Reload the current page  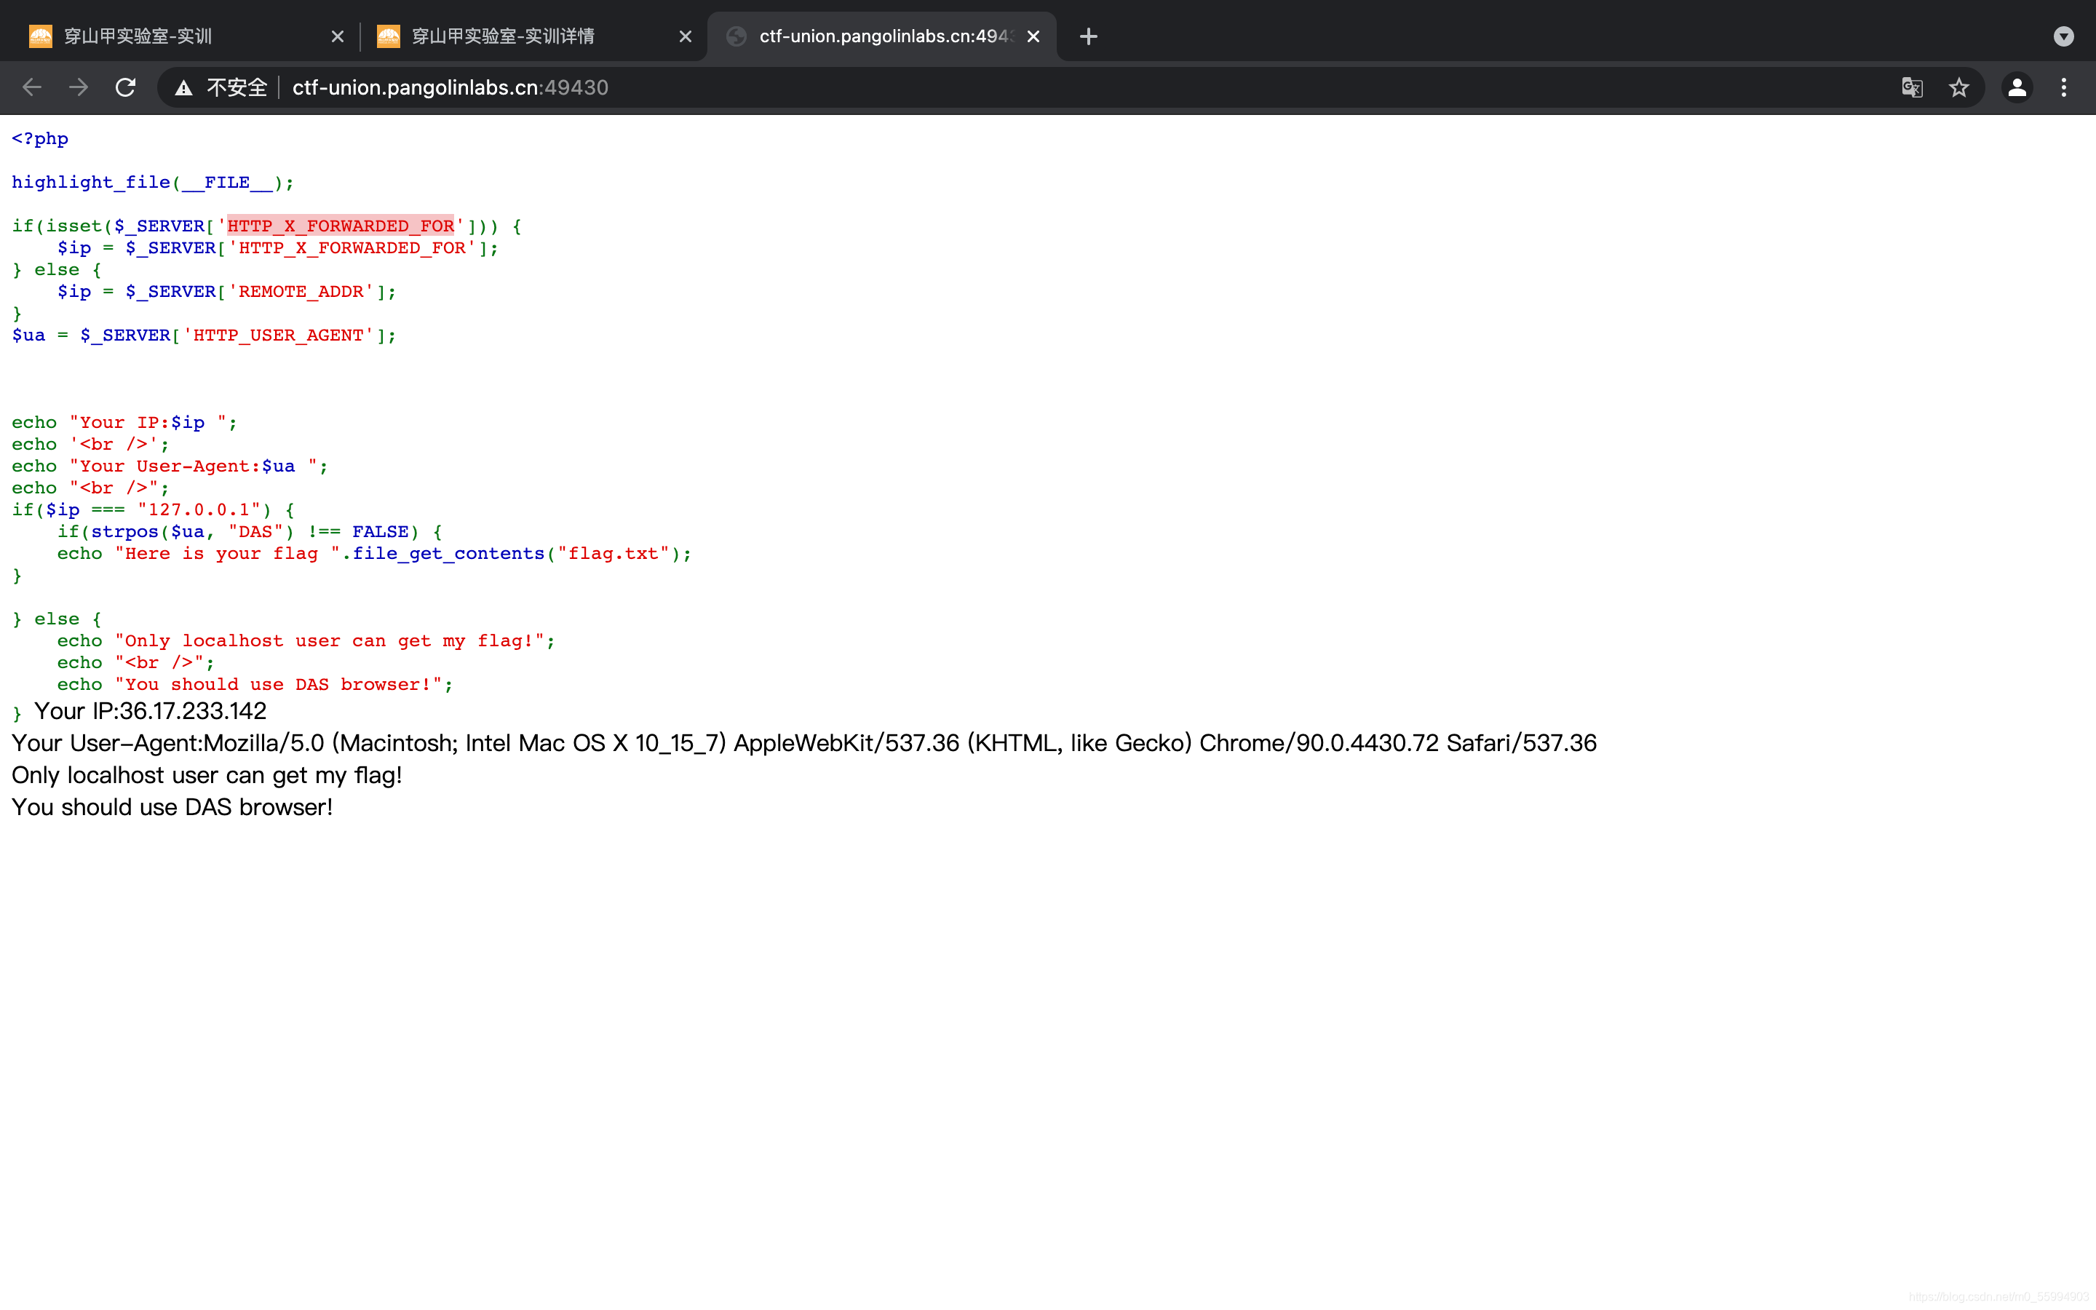pyautogui.click(x=126, y=87)
